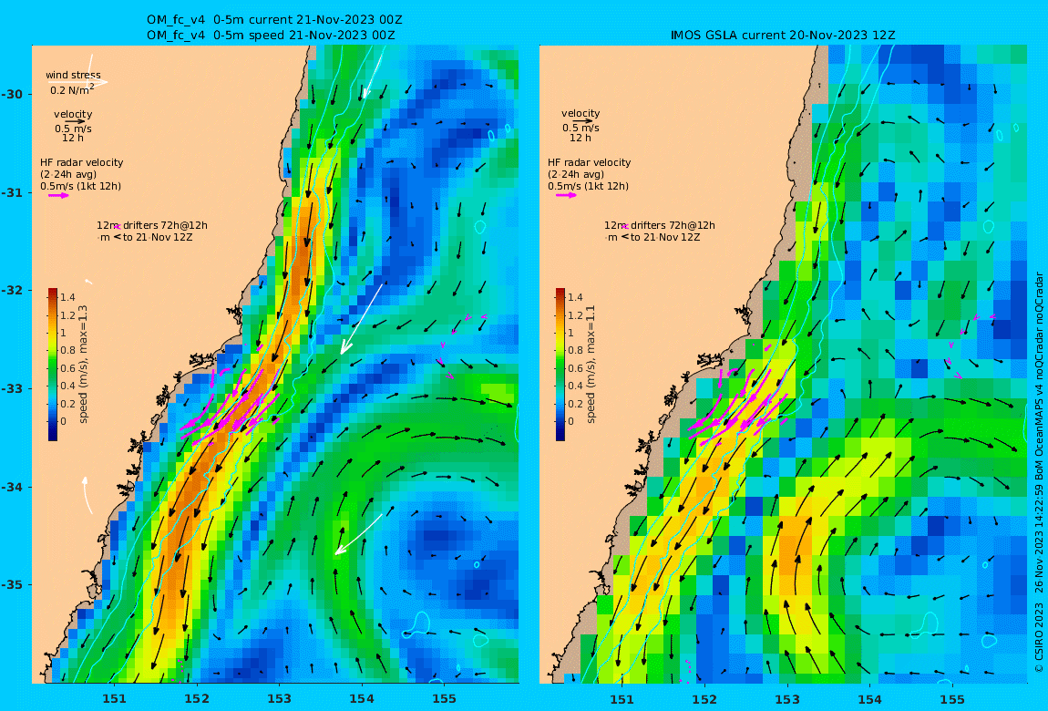The image size is (1048, 711).
Task: Click latitude label -33 on y-axis
Action: [x=11, y=389]
